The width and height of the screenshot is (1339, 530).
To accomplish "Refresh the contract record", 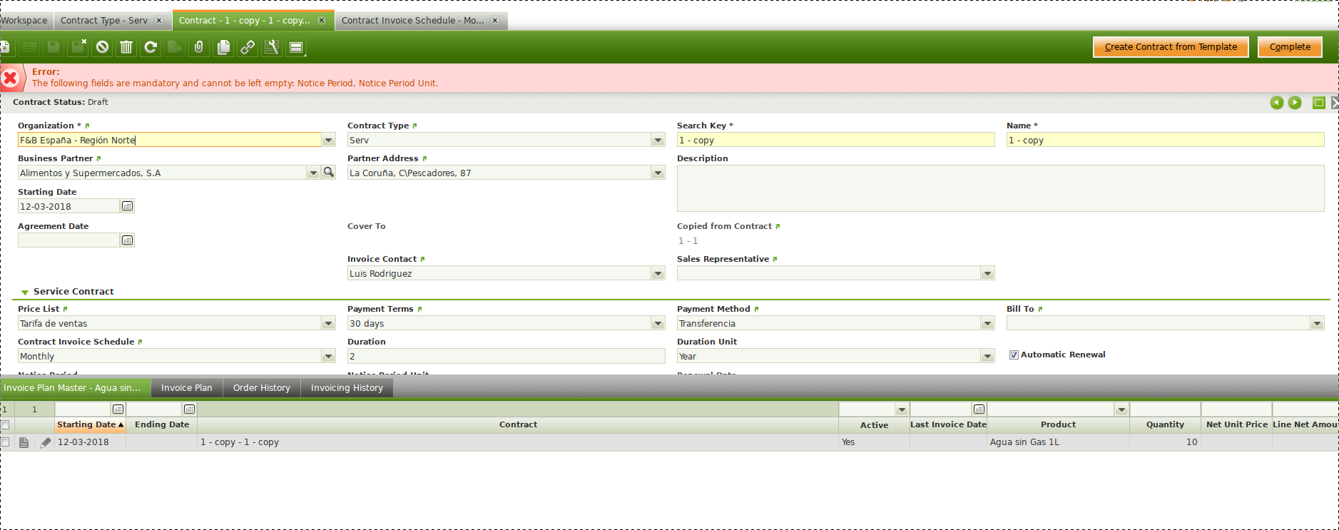I will click(x=151, y=47).
